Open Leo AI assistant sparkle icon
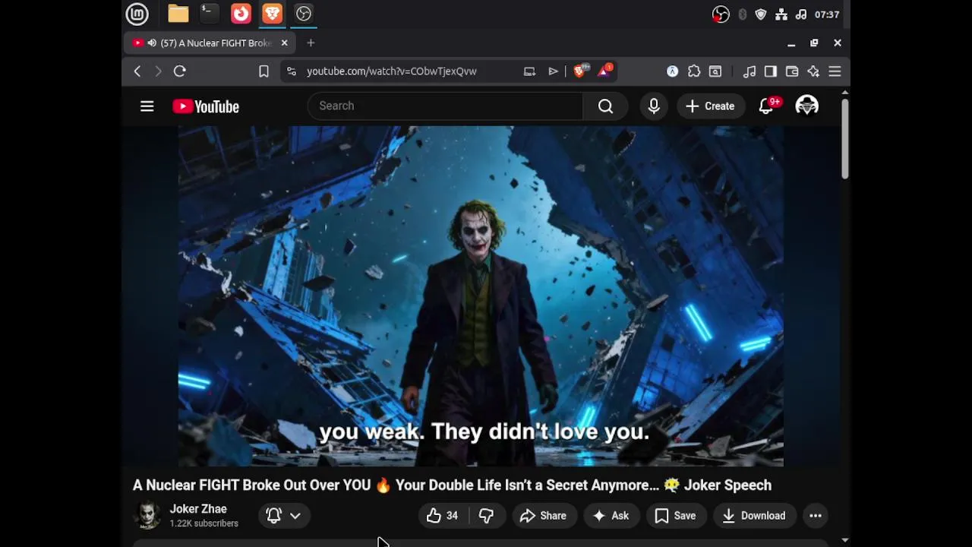972x547 pixels. [x=813, y=71]
